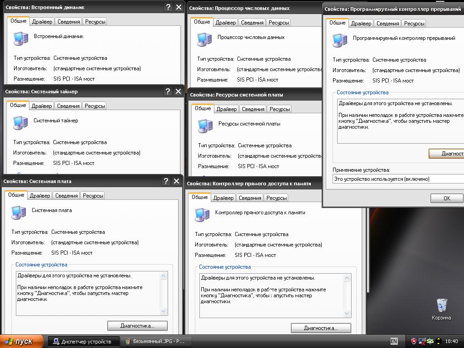This screenshot has height=348, width=464.
Task: Click the network connection tray icon
Action: click(422, 341)
